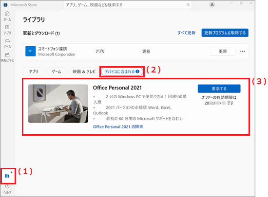
Task: Open the Apps (アプリ) sidebar section
Action: pyautogui.click(x=7, y=30)
